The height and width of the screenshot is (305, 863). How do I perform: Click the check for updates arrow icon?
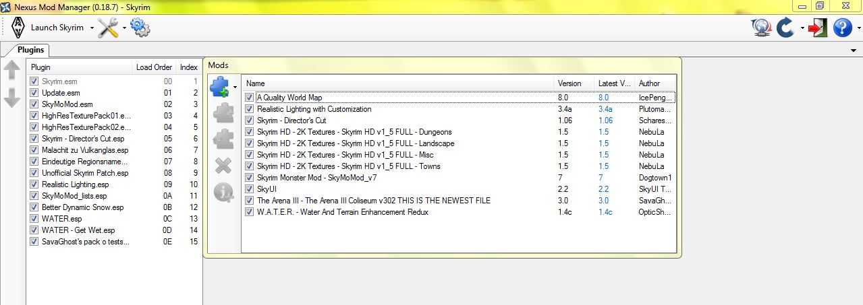[x=785, y=28]
